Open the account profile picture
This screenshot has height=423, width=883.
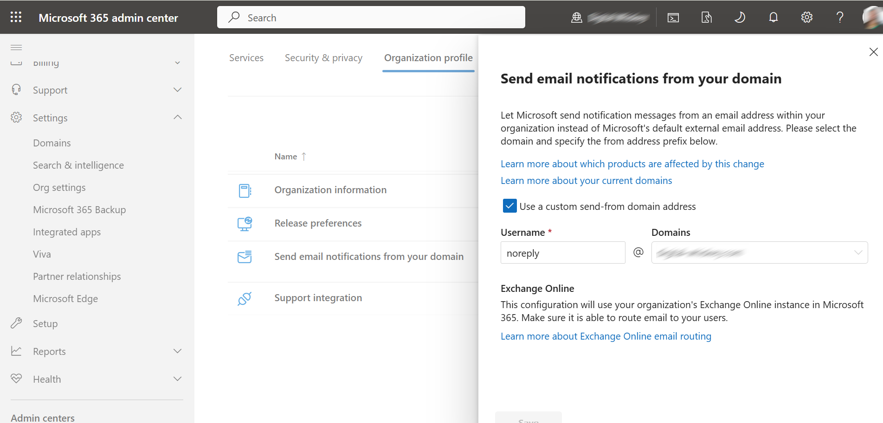pos(872,17)
